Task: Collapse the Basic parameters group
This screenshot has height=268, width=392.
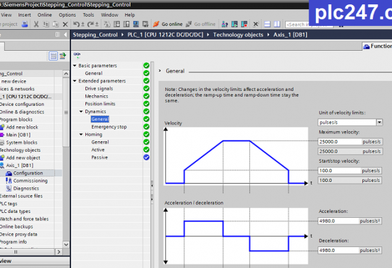Action: [x=75, y=66]
